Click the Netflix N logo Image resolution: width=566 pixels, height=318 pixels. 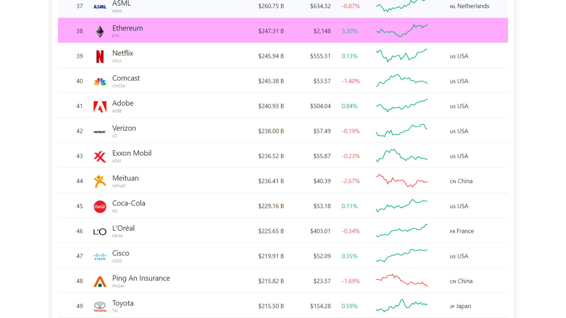pos(100,57)
